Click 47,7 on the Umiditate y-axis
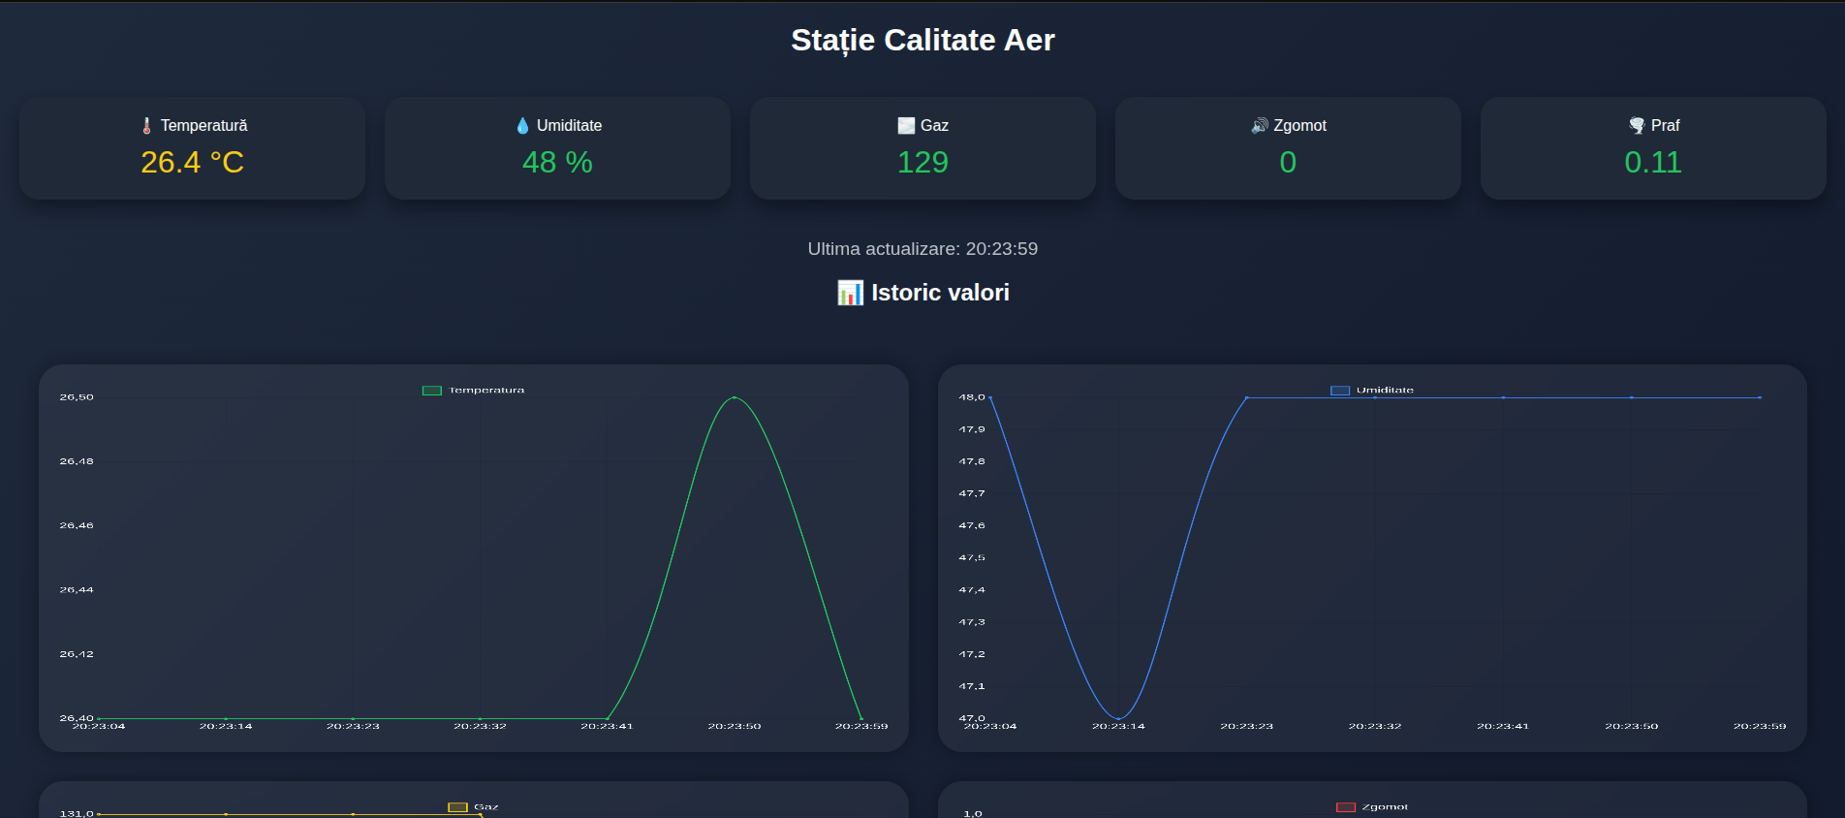This screenshot has height=818, width=1845. (972, 493)
